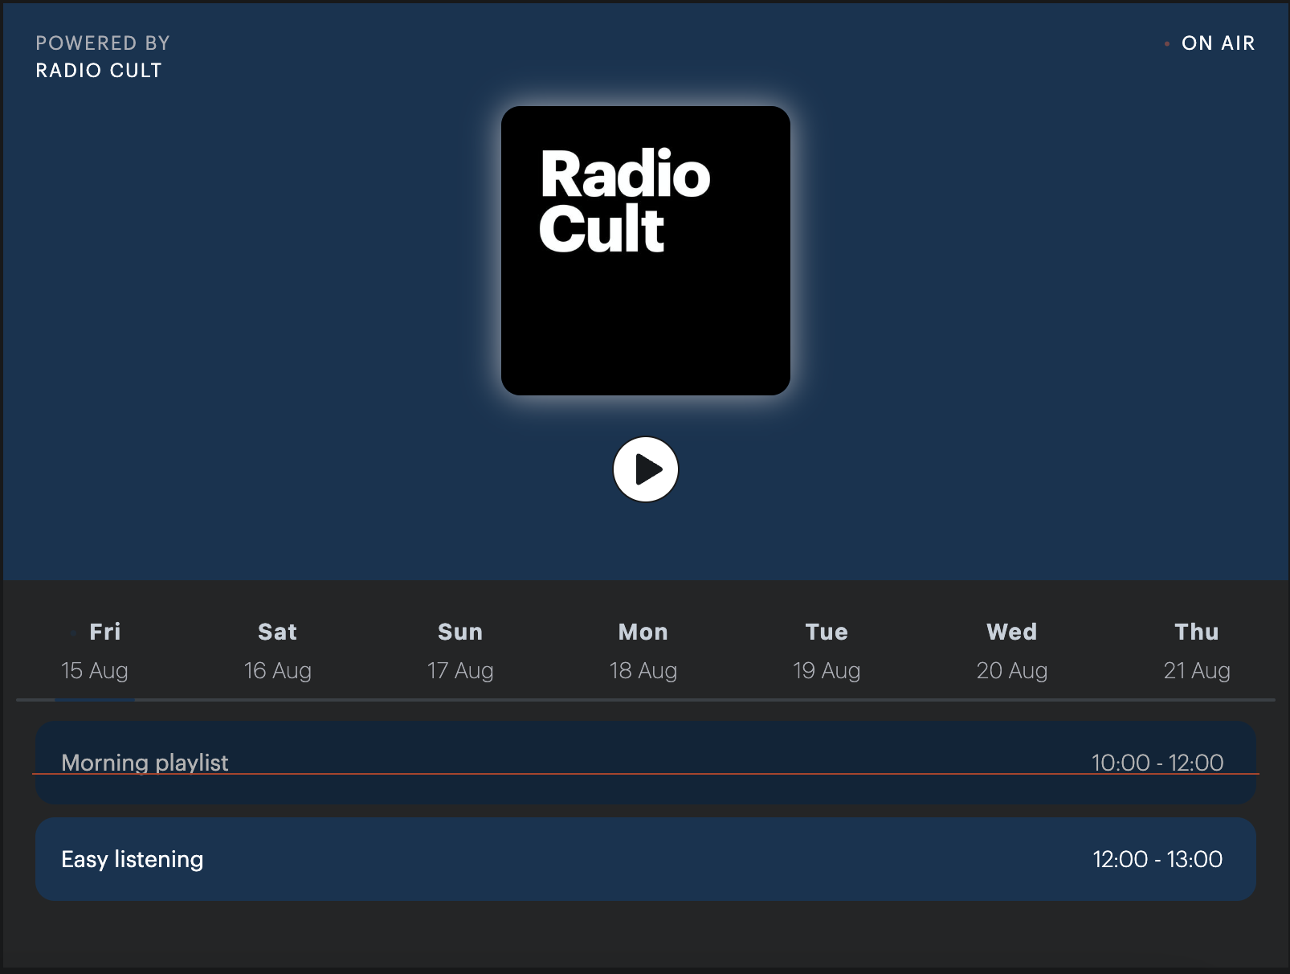Open the Radio Cult link in the header
The image size is (1290, 974).
pyautogui.click(x=99, y=71)
